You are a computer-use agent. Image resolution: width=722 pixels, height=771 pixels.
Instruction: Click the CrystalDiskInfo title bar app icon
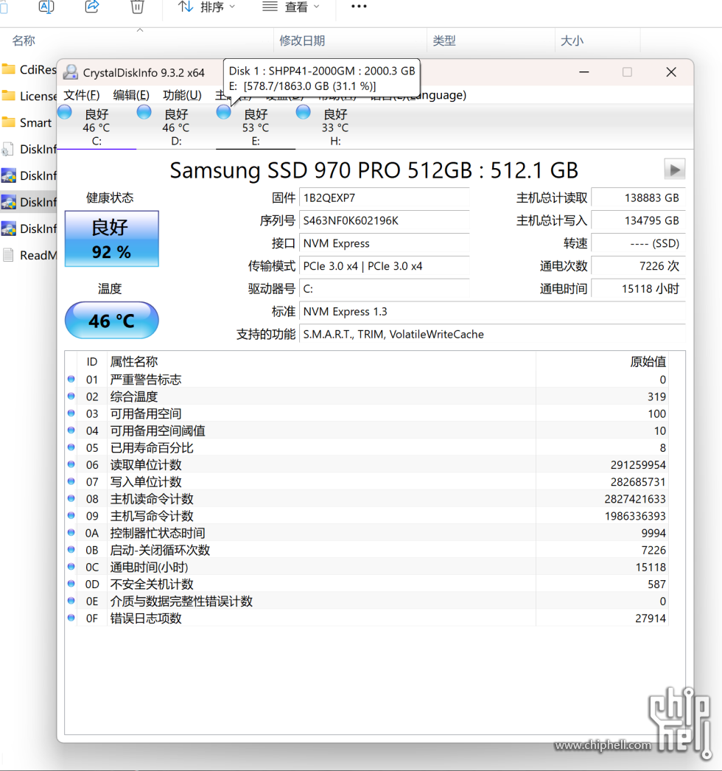pos(71,72)
